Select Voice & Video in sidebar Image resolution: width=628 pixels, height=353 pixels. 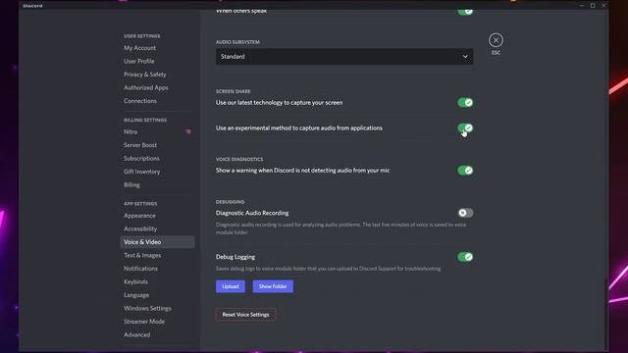(x=157, y=242)
